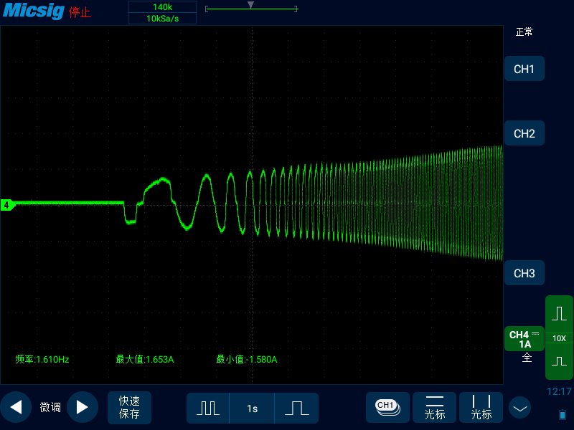574x430 pixels.
Task: Open the CH1 channel selector stack icon
Action: (x=387, y=407)
